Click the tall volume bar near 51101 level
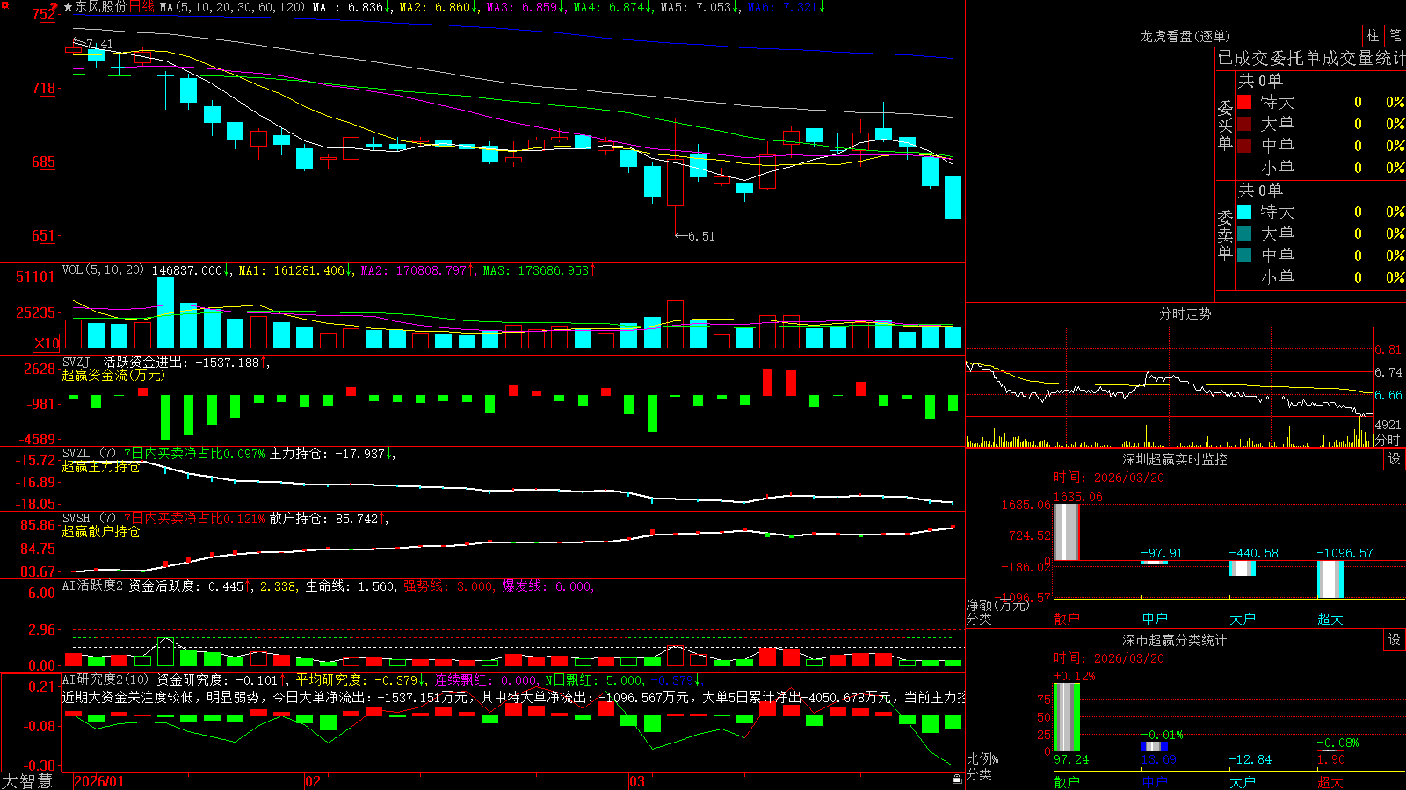Image resolution: width=1406 pixels, height=790 pixels. pyautogui.click(x=166, y=312)
